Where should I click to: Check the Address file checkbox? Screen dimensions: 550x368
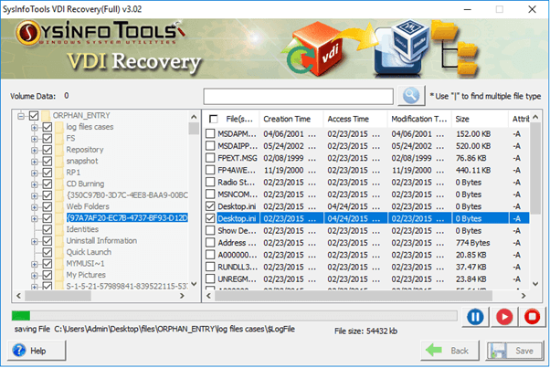[210, 243]
